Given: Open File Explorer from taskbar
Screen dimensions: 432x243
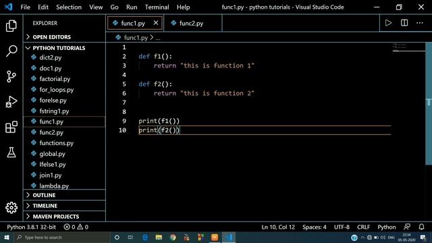Looking at the screenshot, I should (x=159, y=237).
